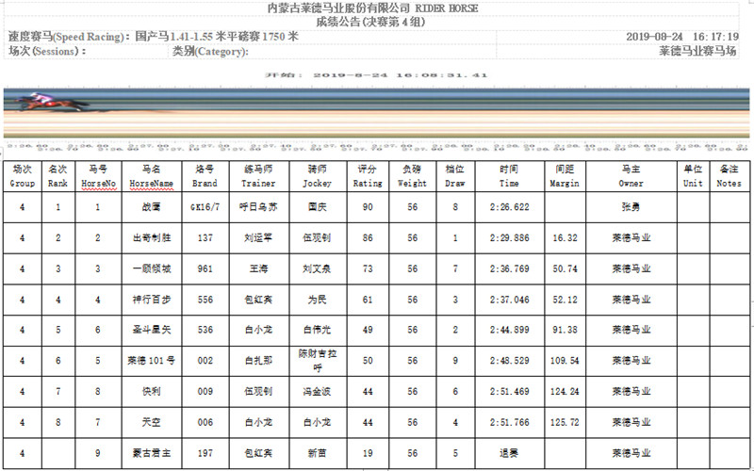Viewport: 754px width, 471px height.
Task: Select horse name 蒙古君主 in last row
Action: click(151, 453)
